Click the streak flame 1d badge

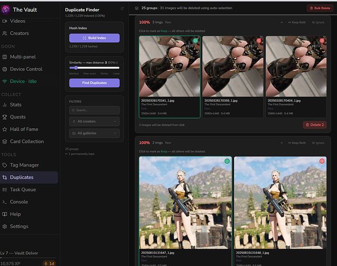pyautogui.click(x=49, y=263)
